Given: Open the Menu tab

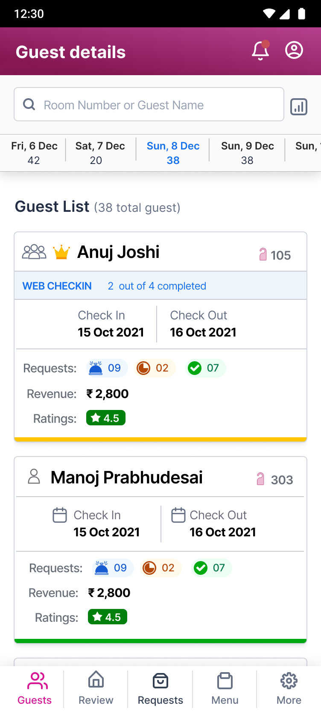Looking at the screenshot, I should (x=225, y=688).
